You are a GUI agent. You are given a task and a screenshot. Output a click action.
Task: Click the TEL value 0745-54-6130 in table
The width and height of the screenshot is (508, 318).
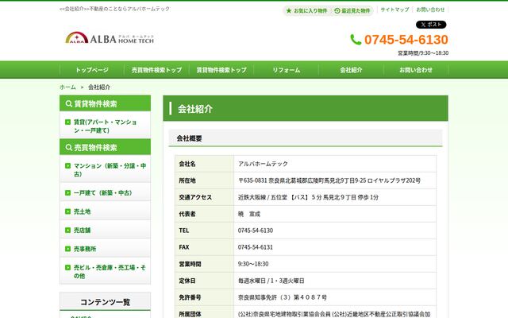(256, 231)
